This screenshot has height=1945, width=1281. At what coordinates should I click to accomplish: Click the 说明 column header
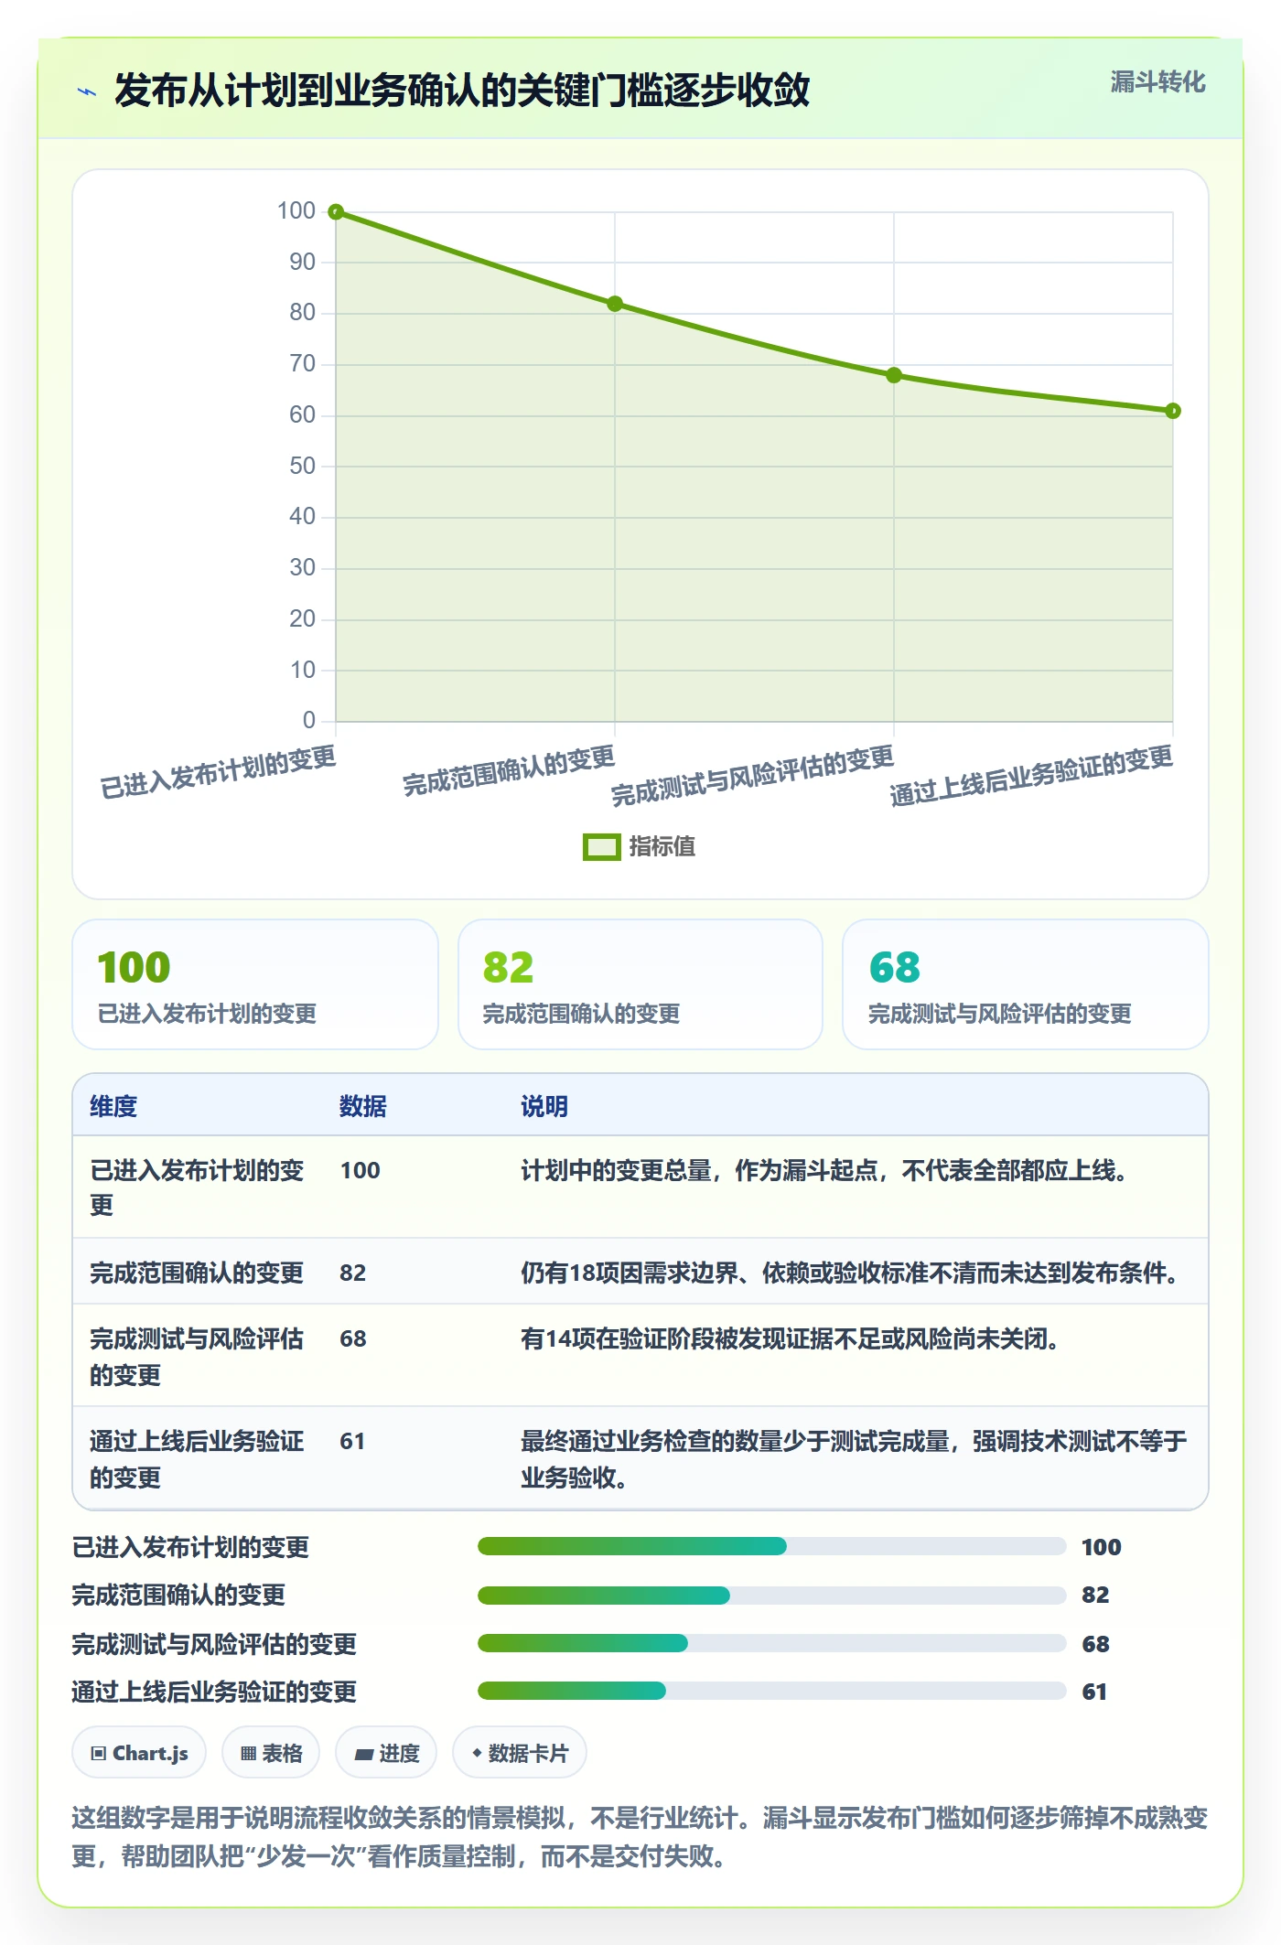pyautogui.click(x=544, y=1106)
